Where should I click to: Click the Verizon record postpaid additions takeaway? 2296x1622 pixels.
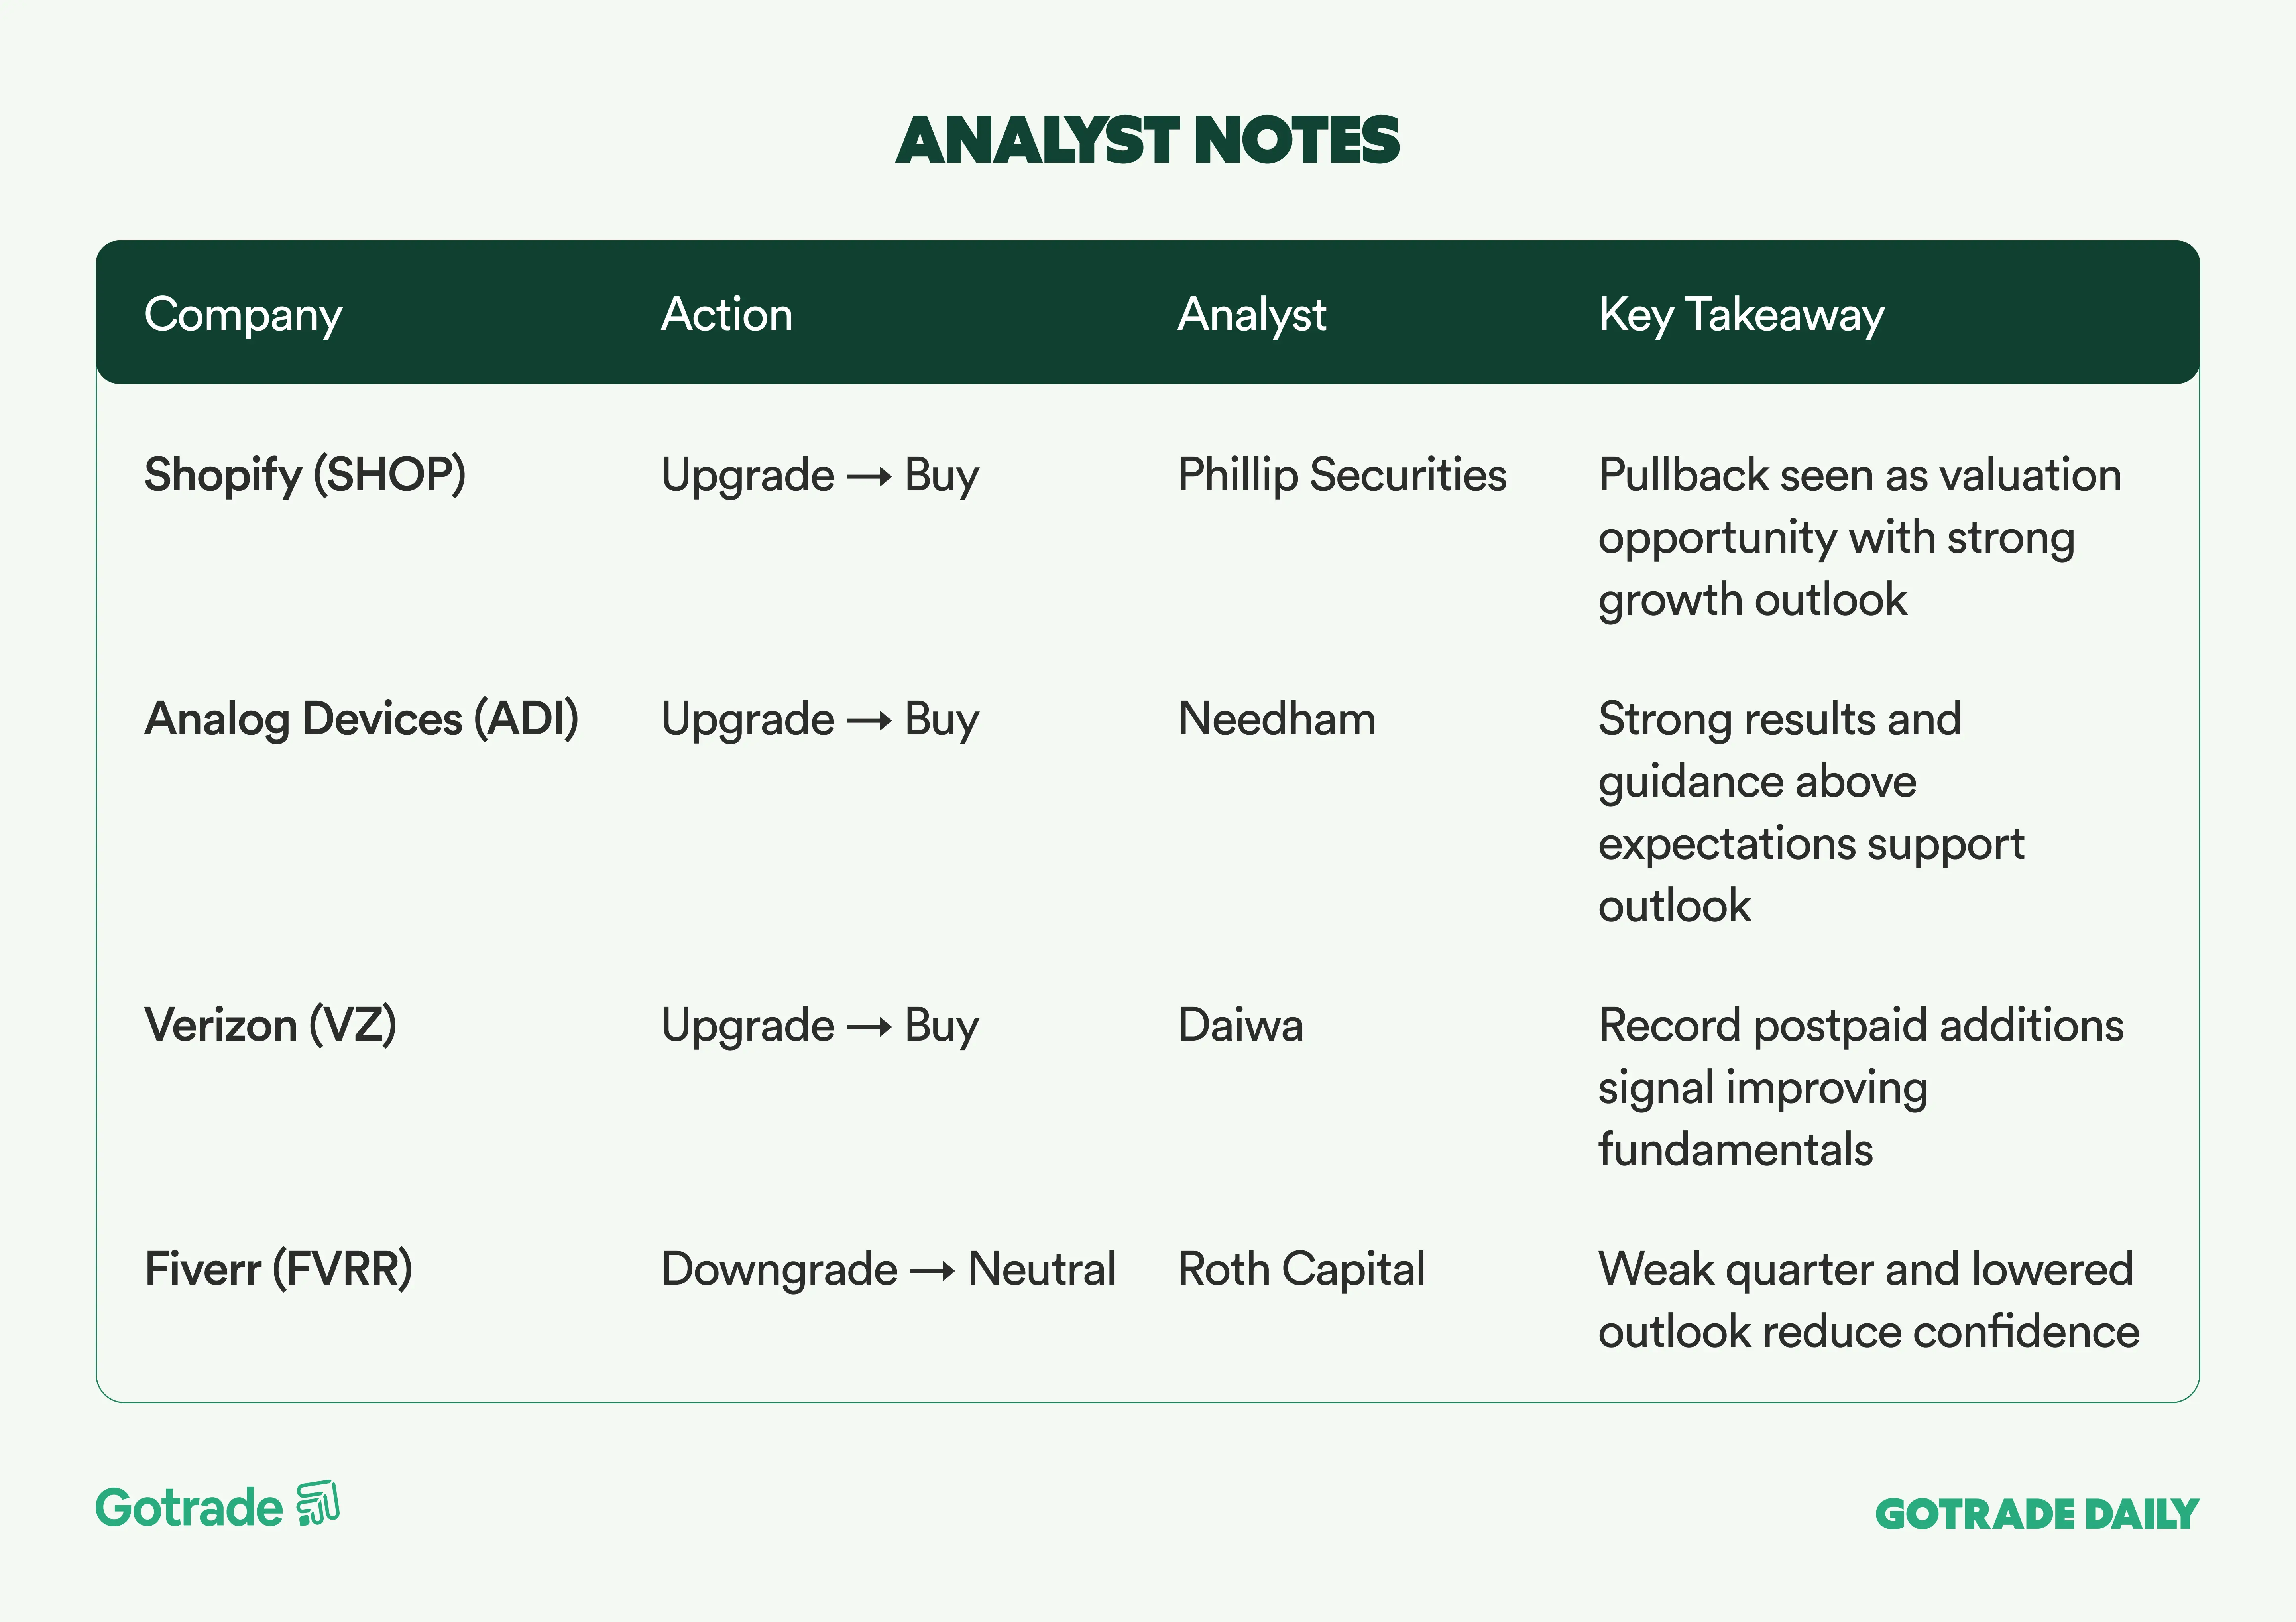(x=1860, y=1087)
